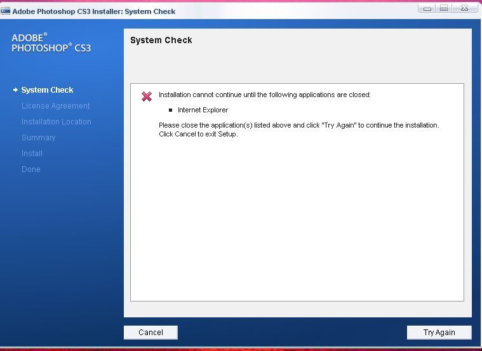Maximize the installer window

point(443,8)
